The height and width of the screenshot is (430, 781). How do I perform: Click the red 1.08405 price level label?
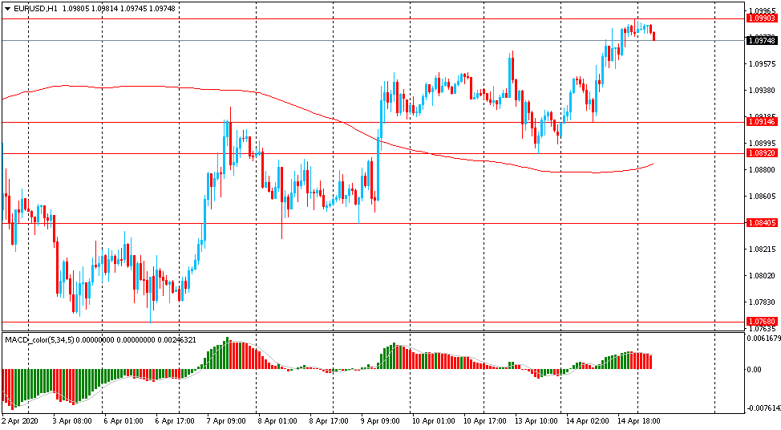[762, 223]
